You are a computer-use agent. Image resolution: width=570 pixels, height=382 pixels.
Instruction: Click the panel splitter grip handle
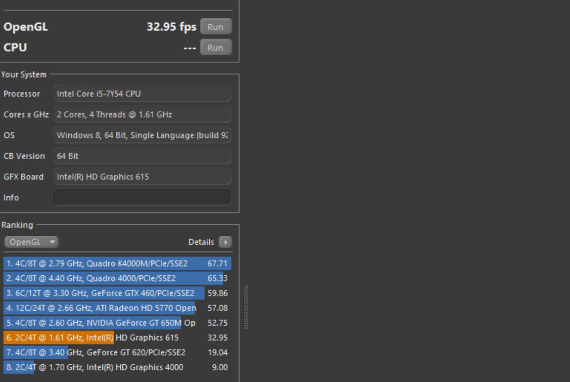click(x=246, y=307)
